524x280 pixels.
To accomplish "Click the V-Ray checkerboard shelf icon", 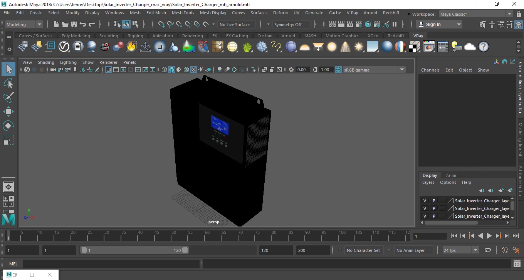I will tap(415, 47).
